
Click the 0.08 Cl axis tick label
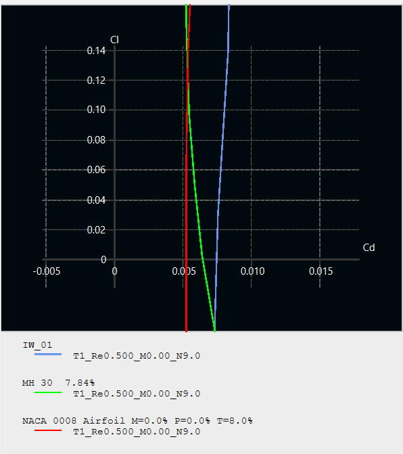(96, 140)
